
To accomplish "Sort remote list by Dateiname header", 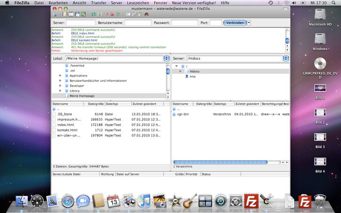I will point(182,104).
